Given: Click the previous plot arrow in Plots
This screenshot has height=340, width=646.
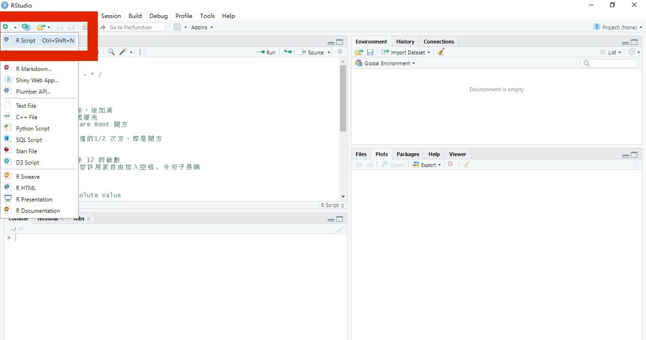Looking at the screenshot, I should (x=358, y=165).
